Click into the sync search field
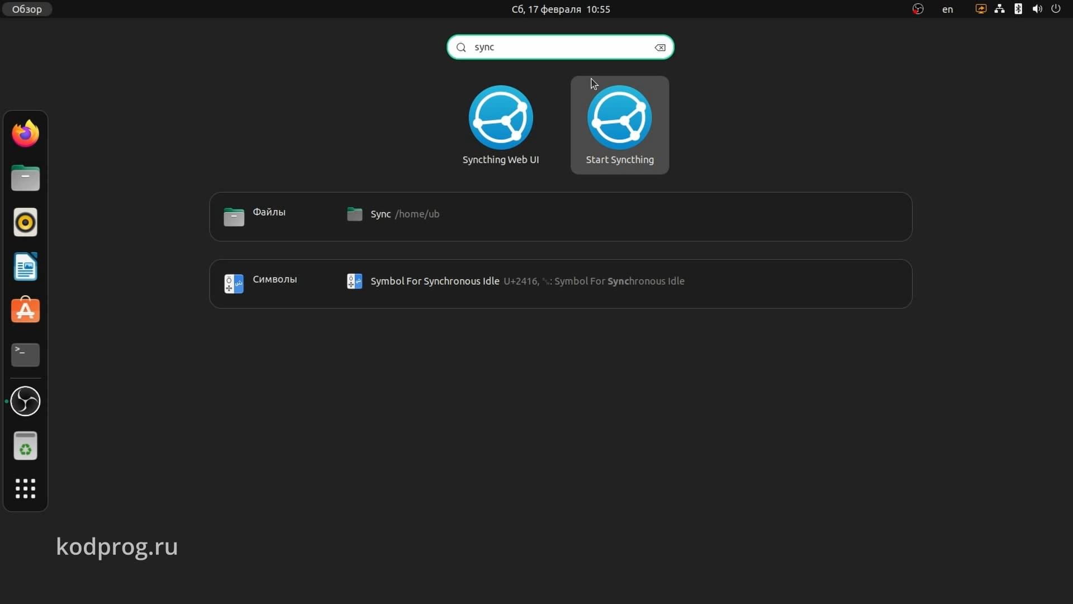1073x604 pixels. [x=560, y=48]
